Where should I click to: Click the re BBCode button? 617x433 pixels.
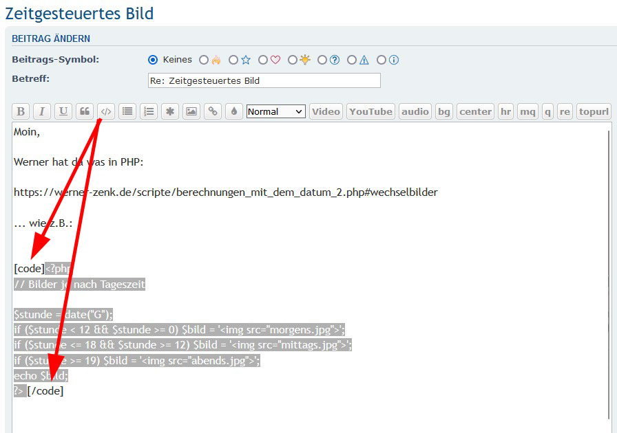click(x=565, y=111)
